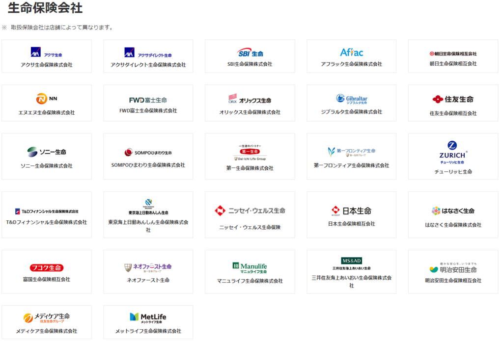This screenshot has width=503, height=341.
Task: Click the 日本生命 logo
Action: pyautogui.click(x=352, y=210)
